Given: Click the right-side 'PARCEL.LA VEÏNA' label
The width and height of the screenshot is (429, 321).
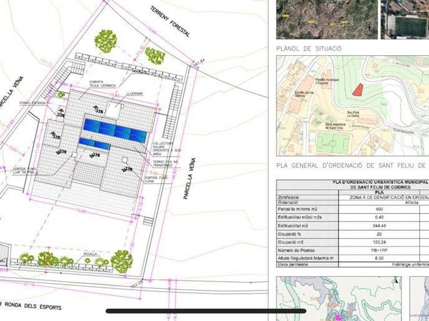Looking at the screenshot, I should point(189,179).
